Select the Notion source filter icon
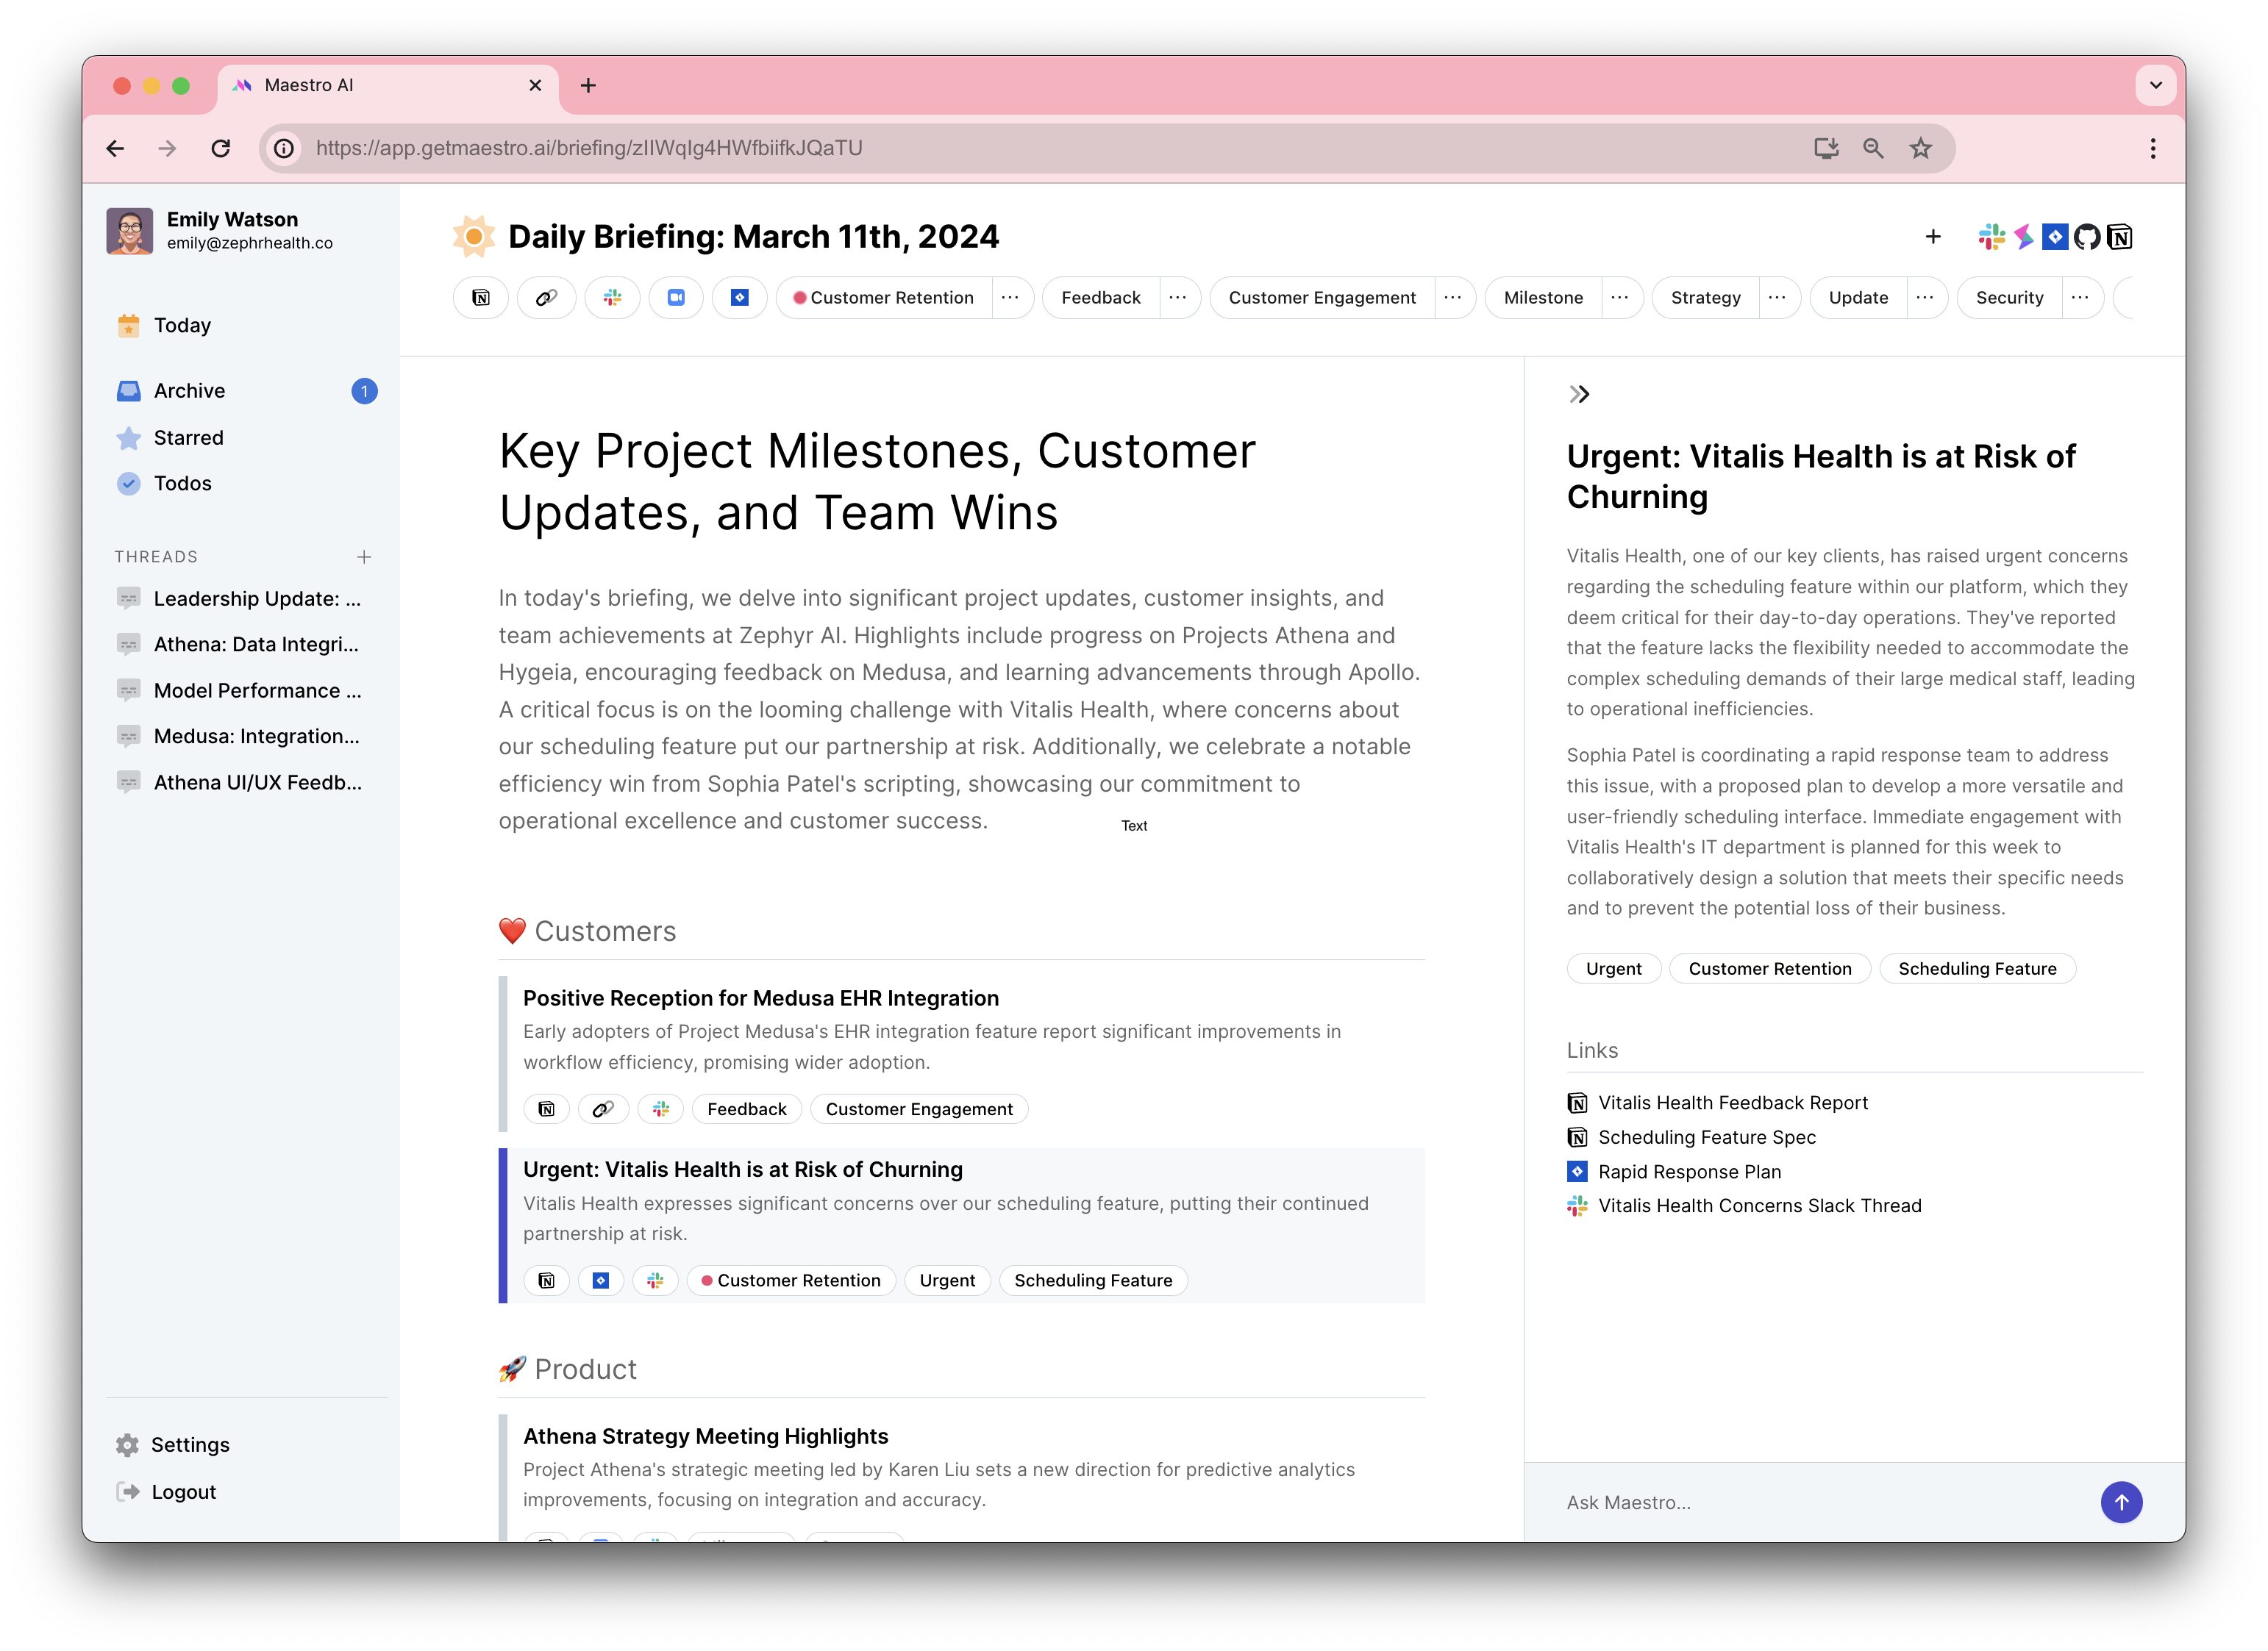The image size is (2268, 1651). click(x=480, y=297)
